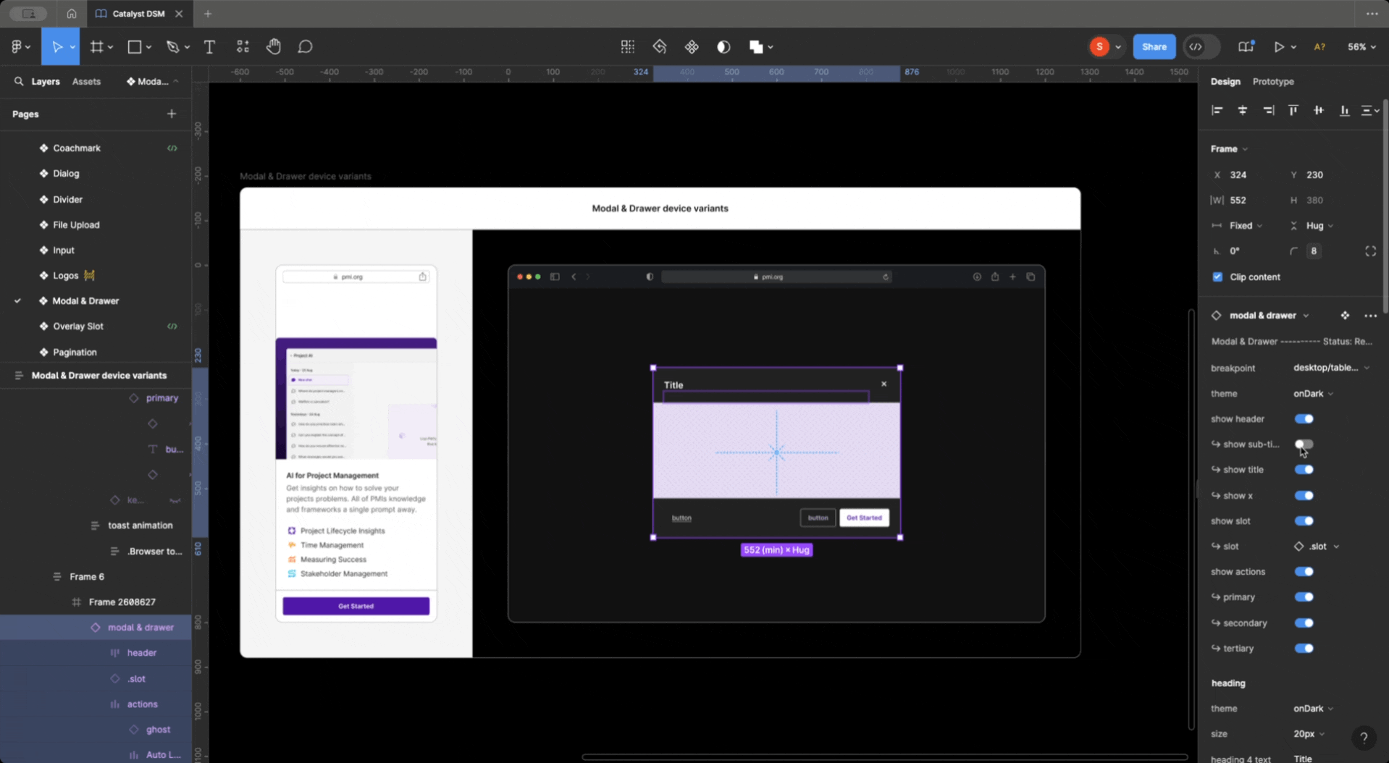Open the Assets tab in left sidebar
1389x763 pixels.
[x=86, y=81]
